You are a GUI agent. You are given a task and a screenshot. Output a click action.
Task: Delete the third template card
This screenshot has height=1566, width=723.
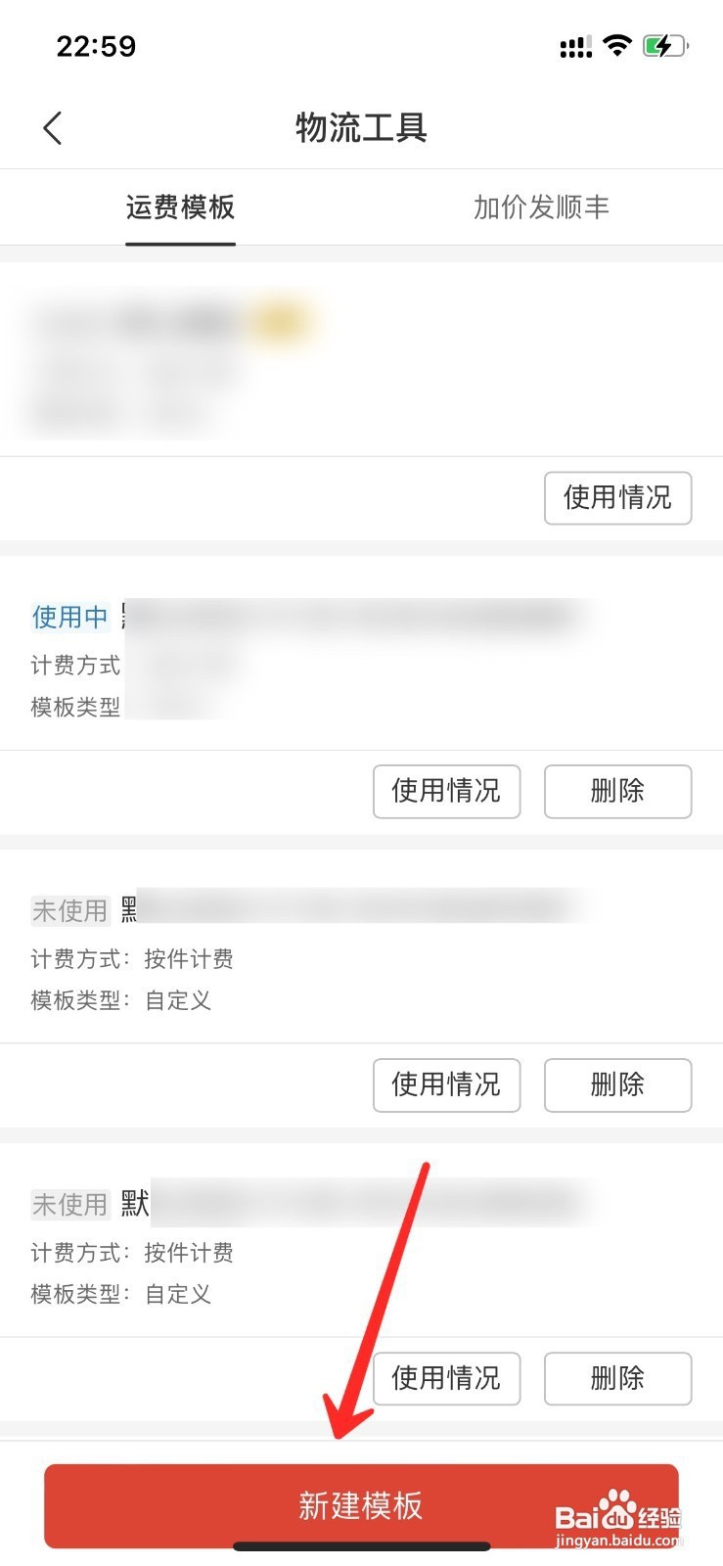617,1084
